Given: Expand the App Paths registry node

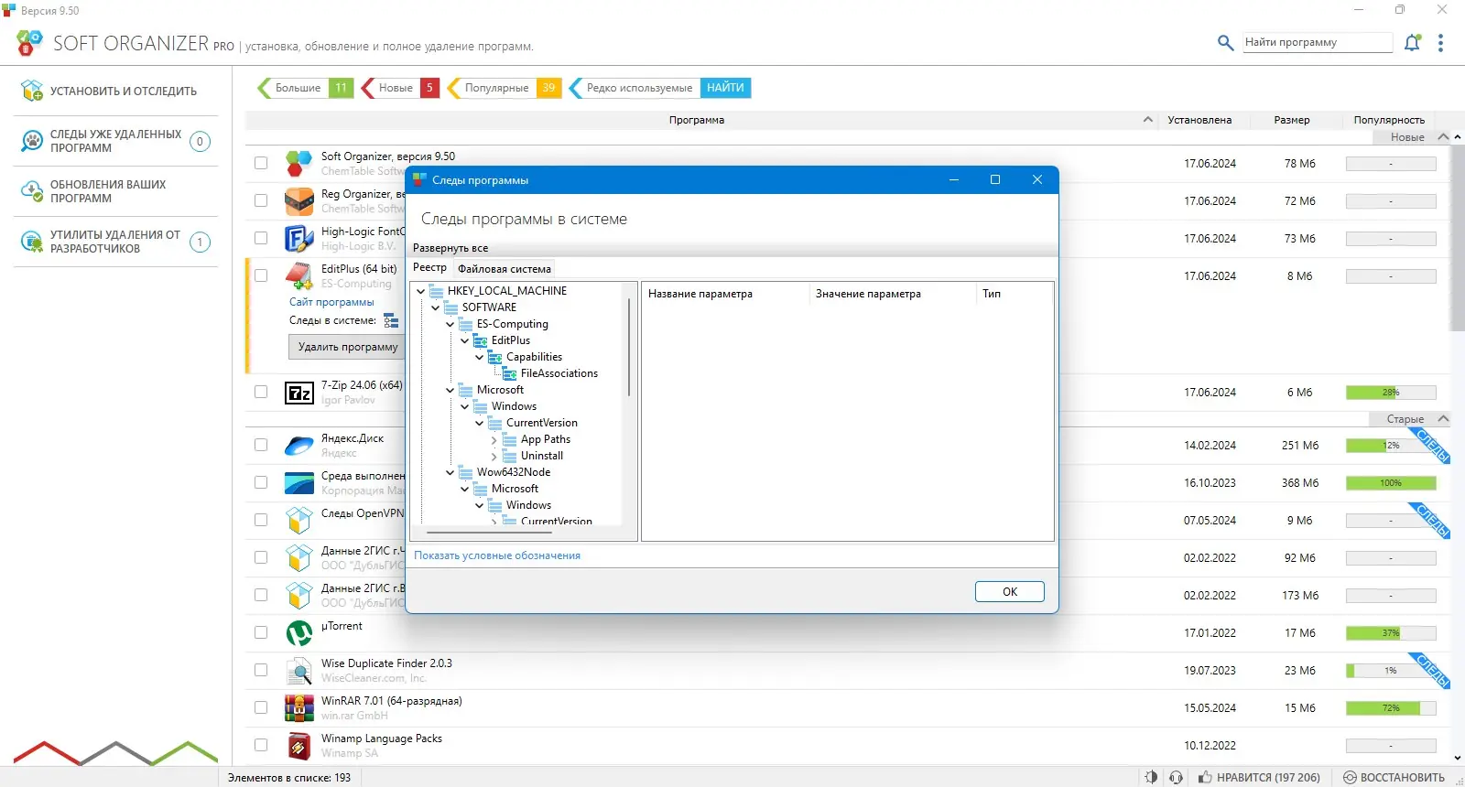Looking at the screenshot, I should [494, 440].
